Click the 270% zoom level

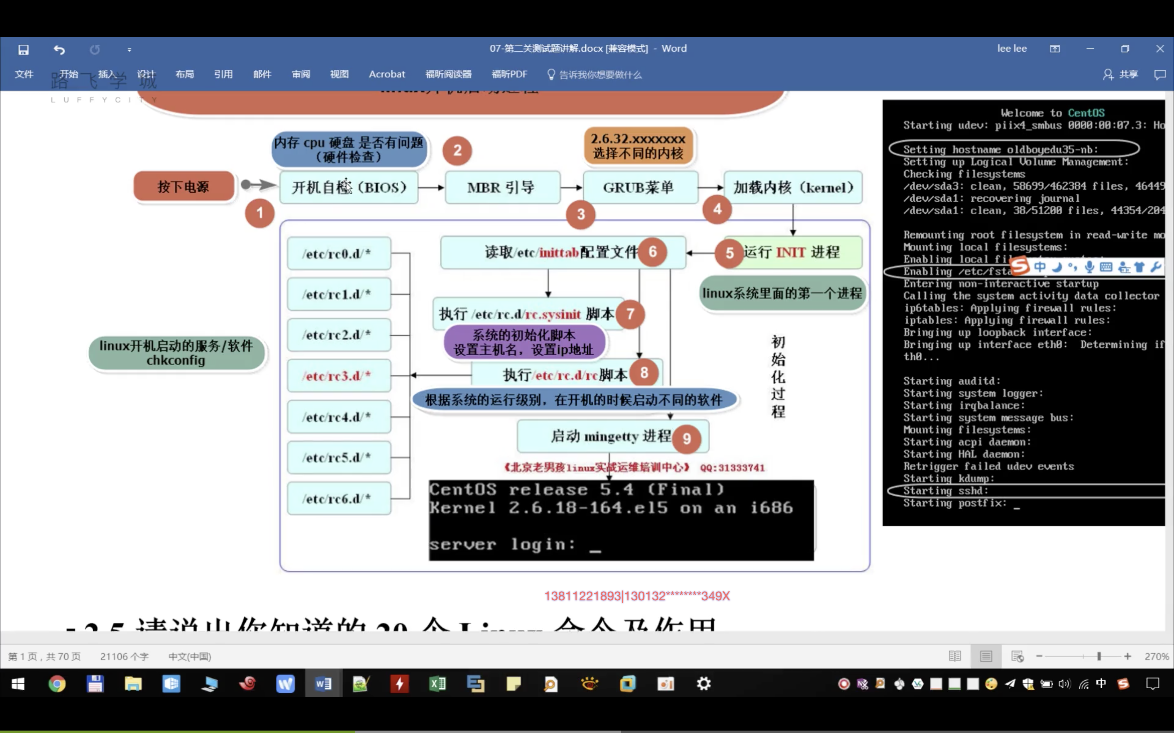click(x=1157, y=657)
